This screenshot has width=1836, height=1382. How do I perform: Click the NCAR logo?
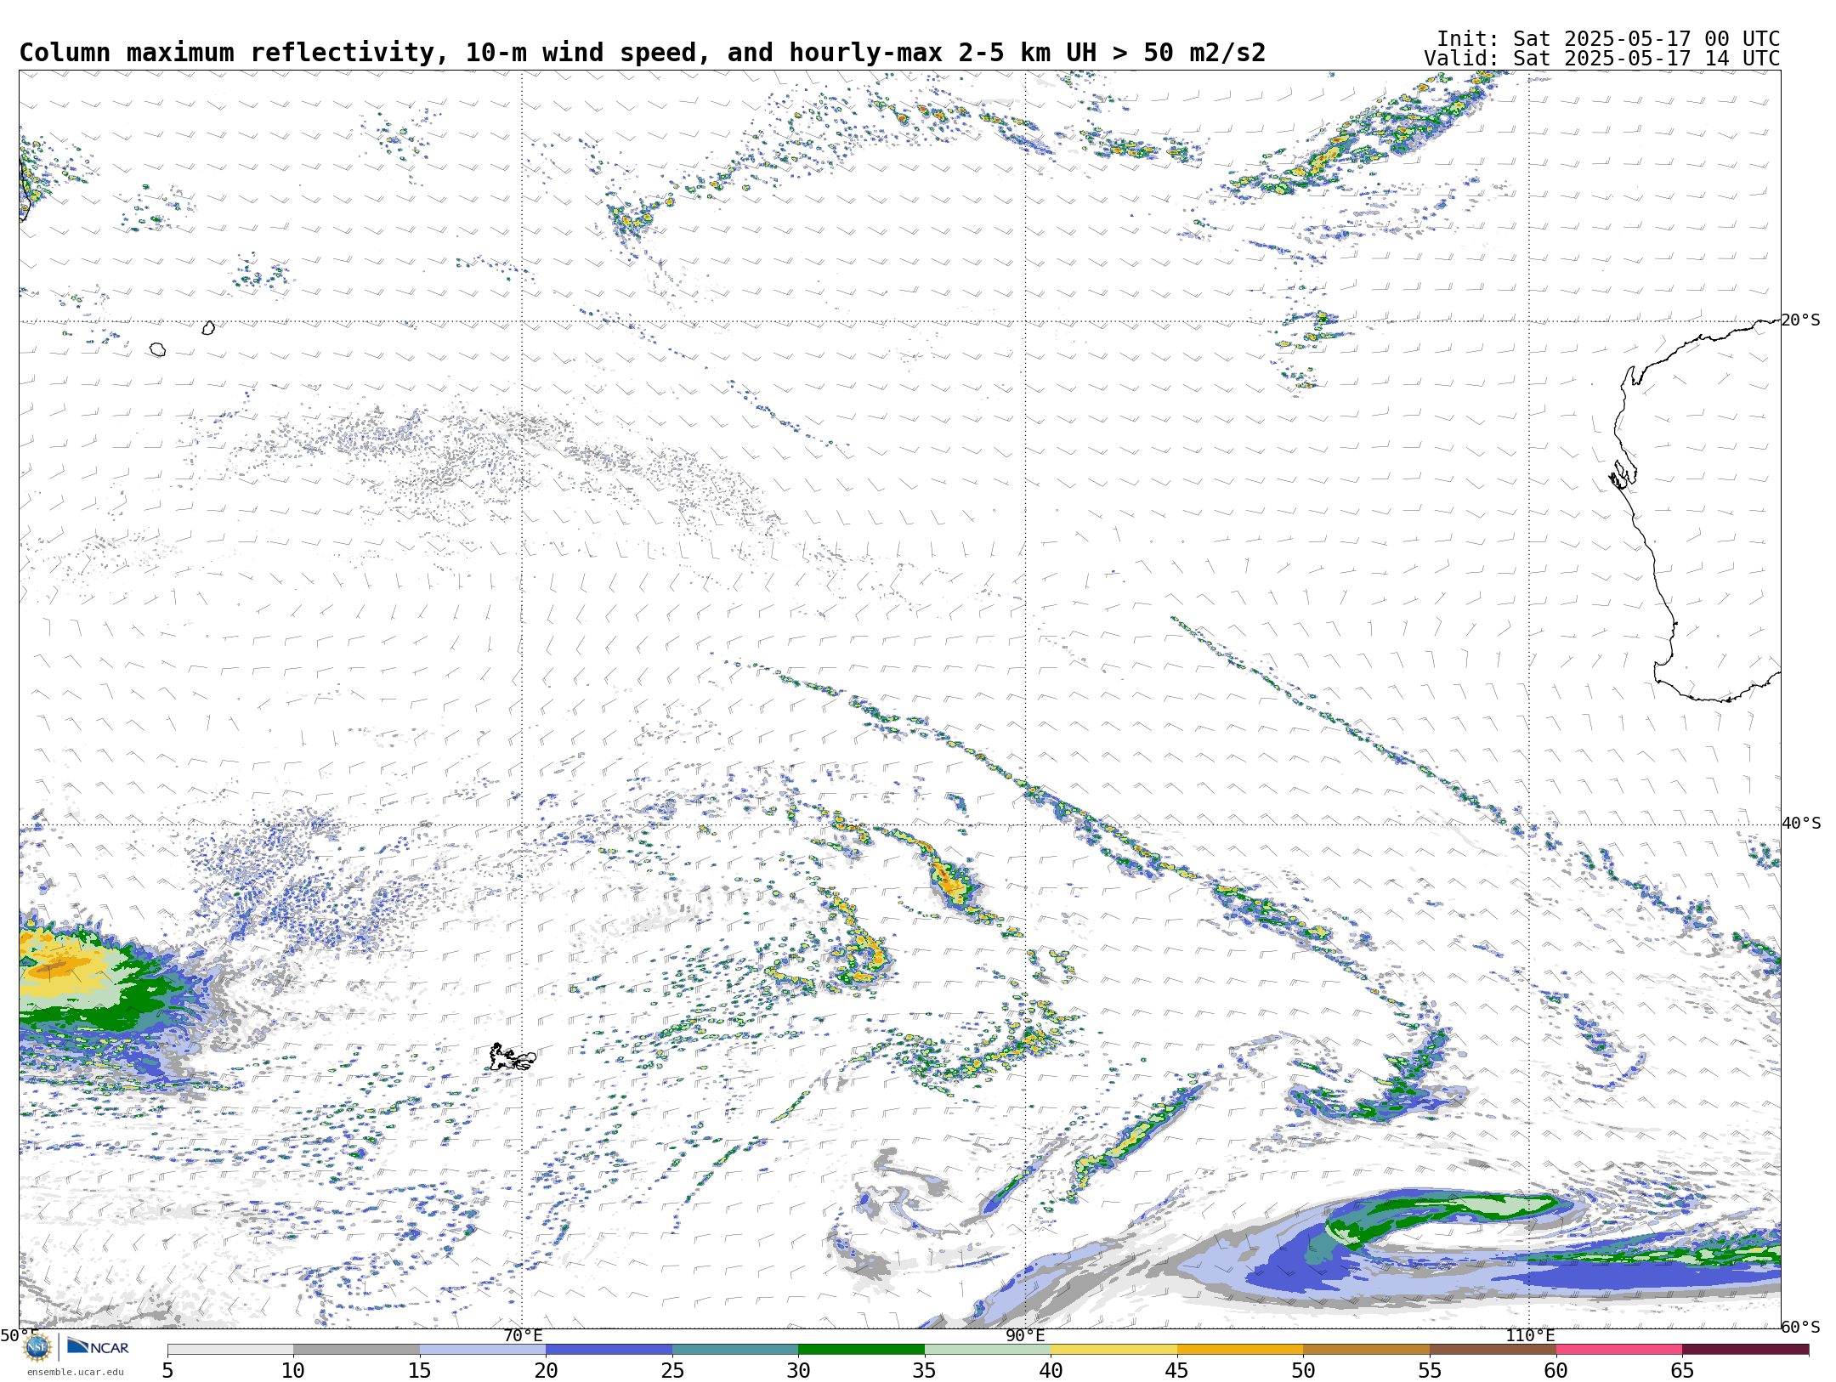pyautogui.click(x=98, y=1346)
